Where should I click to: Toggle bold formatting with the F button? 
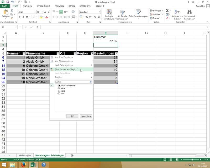[x=20, y=17]
